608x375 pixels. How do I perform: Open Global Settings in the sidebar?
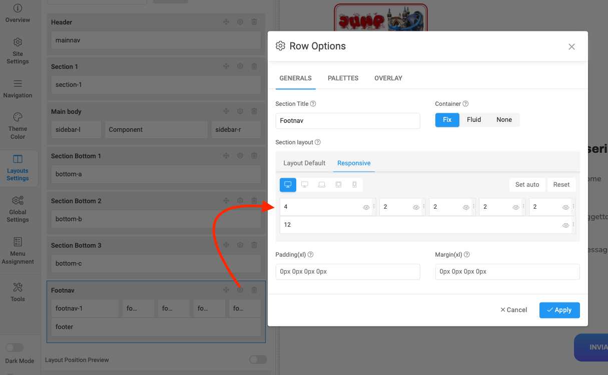18,208
